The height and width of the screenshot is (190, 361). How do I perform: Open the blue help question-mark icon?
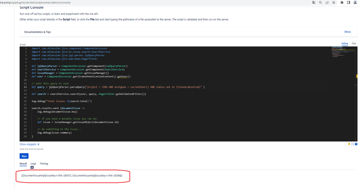356,144
